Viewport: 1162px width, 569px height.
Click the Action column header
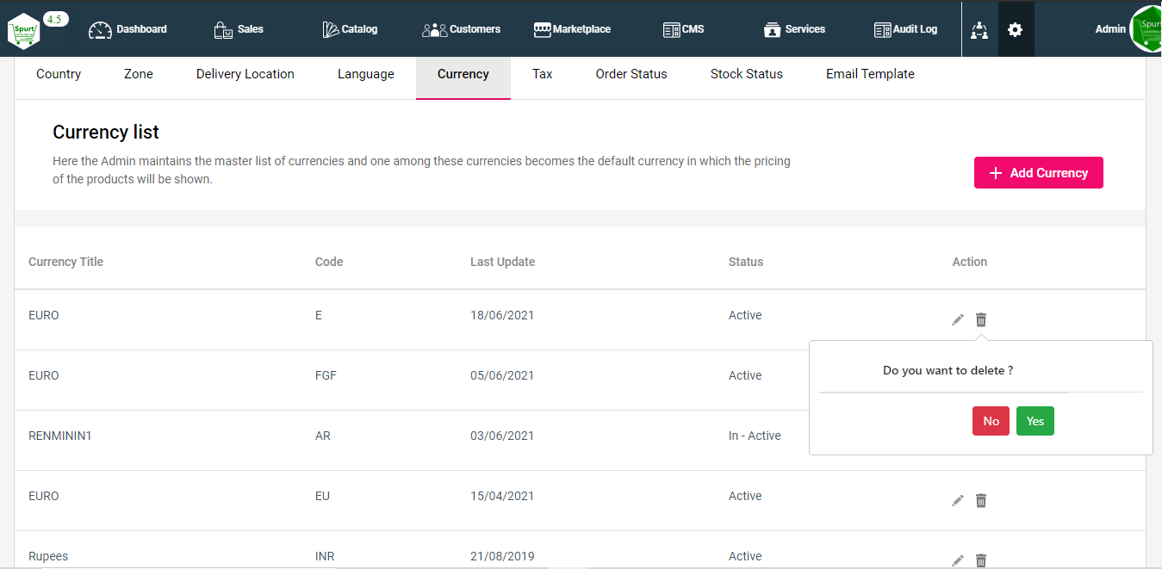(x=969, y=262)
